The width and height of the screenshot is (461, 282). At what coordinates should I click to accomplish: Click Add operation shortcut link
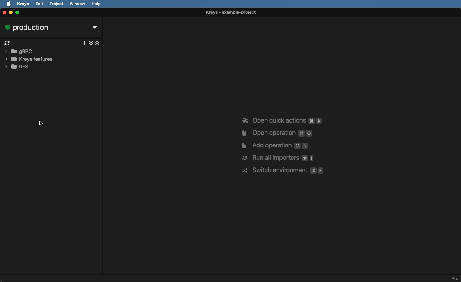272,145
